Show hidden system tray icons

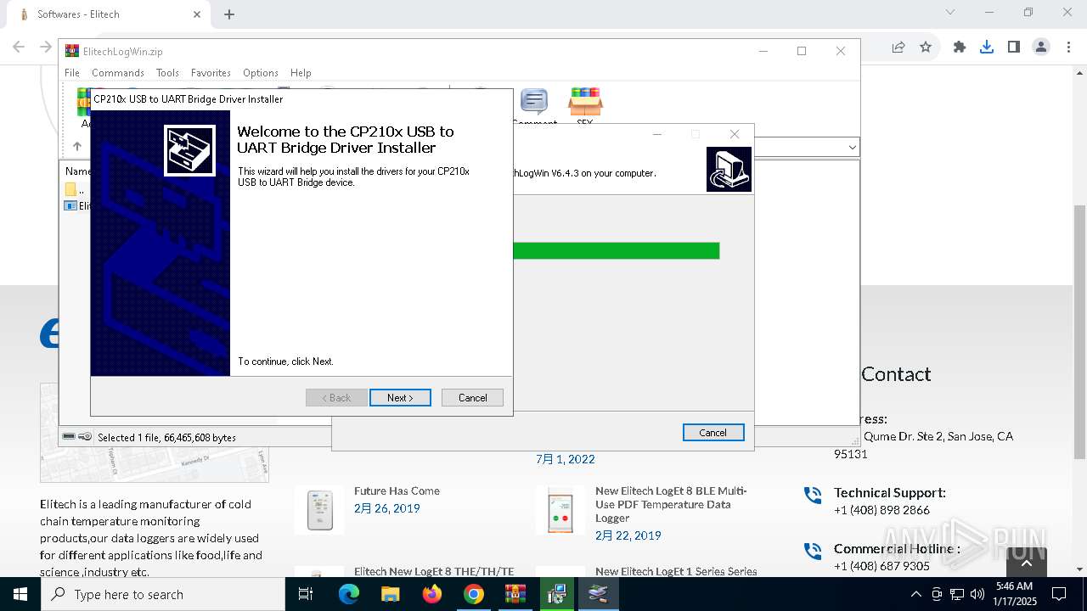[915, 594]
